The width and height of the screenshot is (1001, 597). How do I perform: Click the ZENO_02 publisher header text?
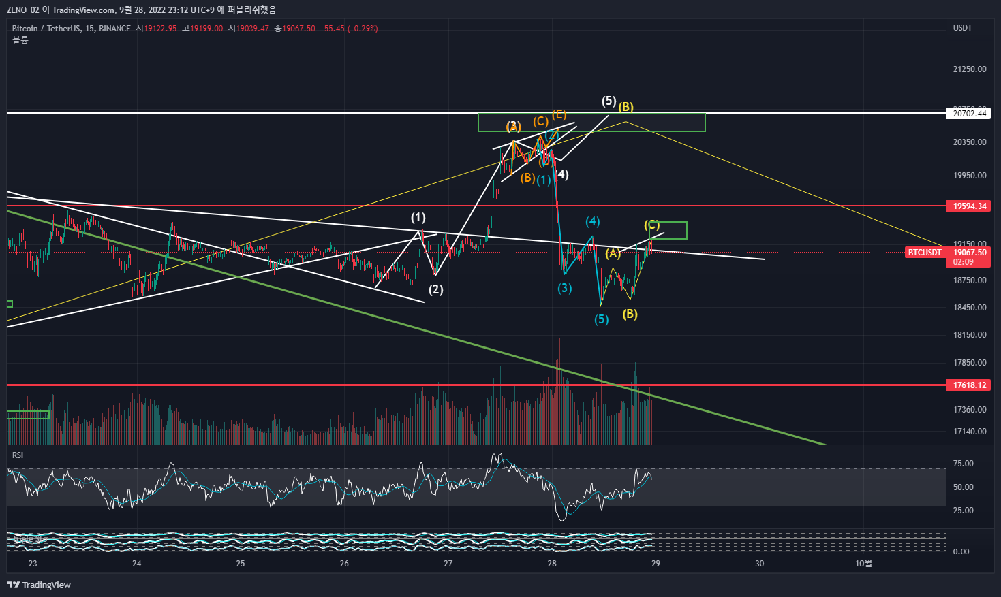[x=23, y=10]
